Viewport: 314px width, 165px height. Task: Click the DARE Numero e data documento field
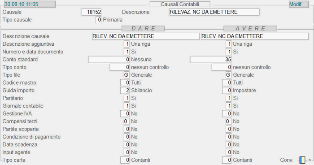click(x=126, y=52)
